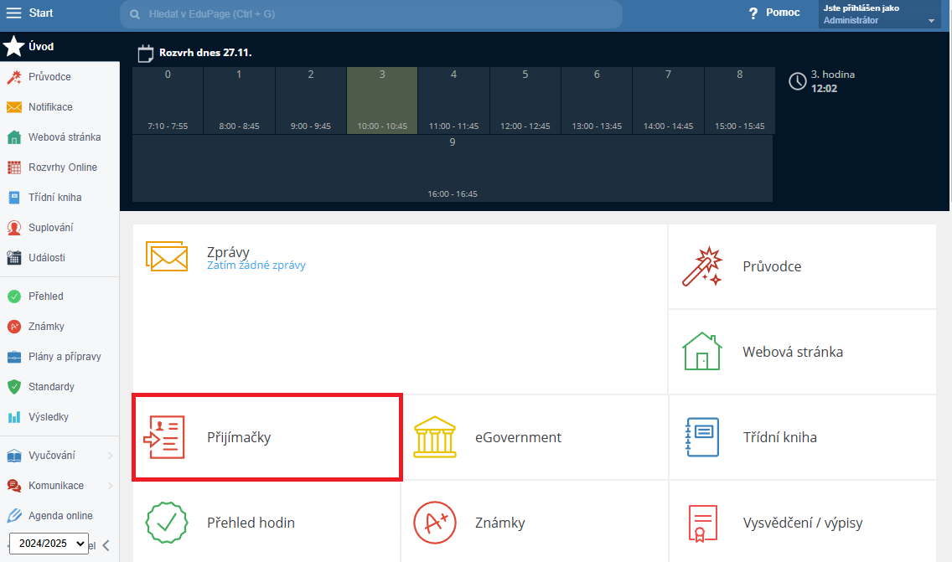
Task: Click the Zprávy heading text
Action: 228,251
